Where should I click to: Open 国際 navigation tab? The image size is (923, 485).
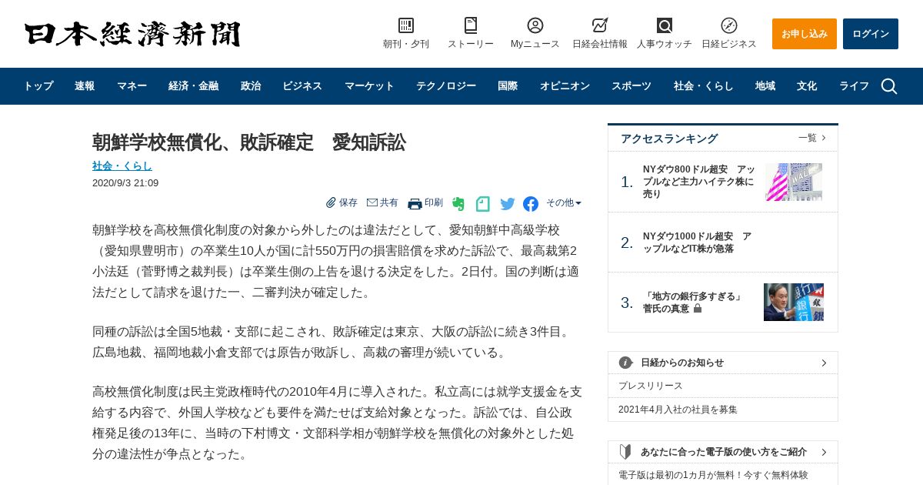[x=508, y=86]
